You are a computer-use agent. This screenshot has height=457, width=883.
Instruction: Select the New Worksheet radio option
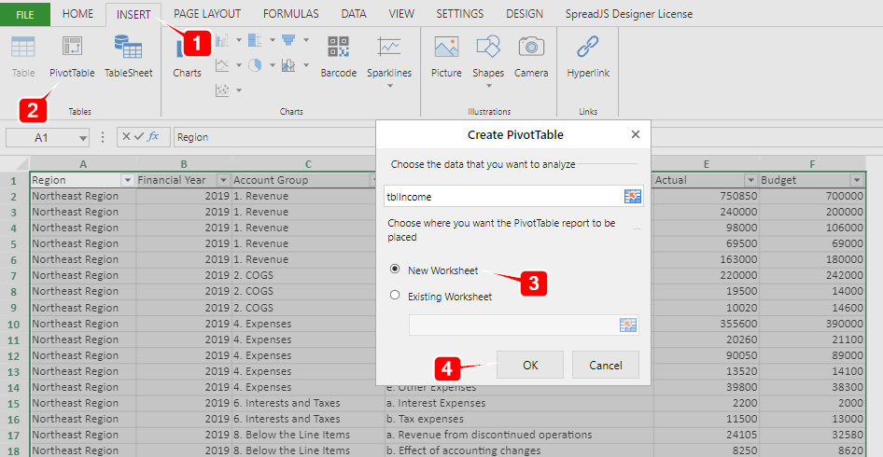coord(395,270)
